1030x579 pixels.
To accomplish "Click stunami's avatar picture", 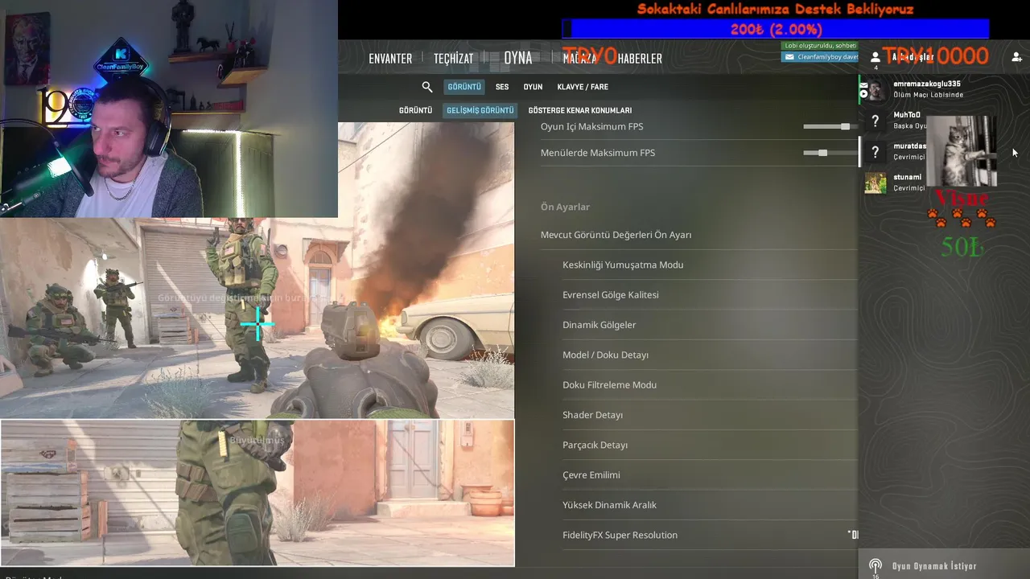I will point(875,183).
